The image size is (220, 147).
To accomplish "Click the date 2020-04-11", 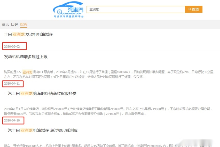I will [12, 84].
